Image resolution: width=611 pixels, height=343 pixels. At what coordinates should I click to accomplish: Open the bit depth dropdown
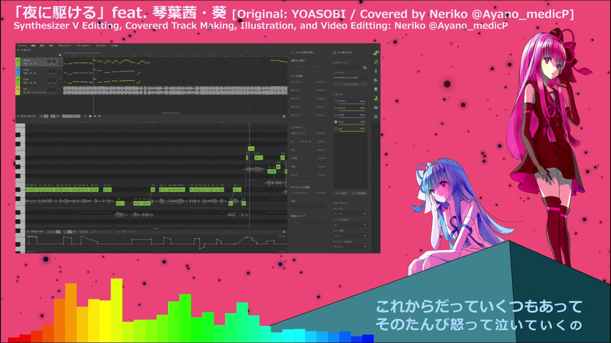click(x=350, y=236)
